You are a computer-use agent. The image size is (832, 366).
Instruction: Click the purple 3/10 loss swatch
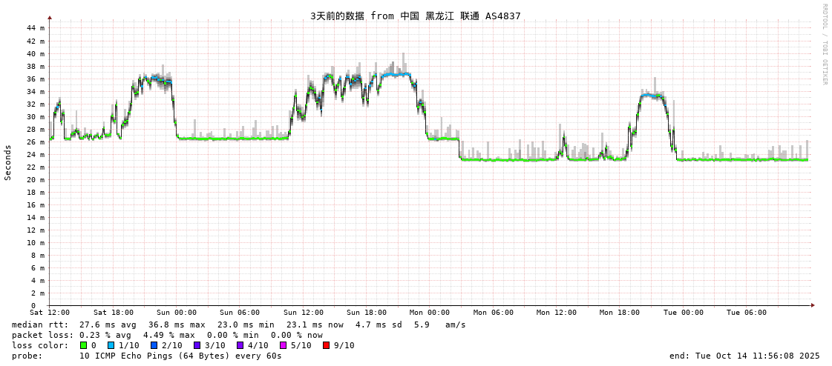tap(197, 345)
